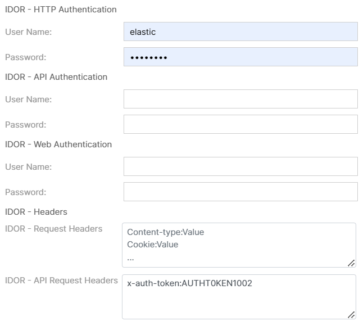Select the API Authentication Password field
Image resolution: width=359 pixels, height=321 pixels.
(x=240, y=124)
